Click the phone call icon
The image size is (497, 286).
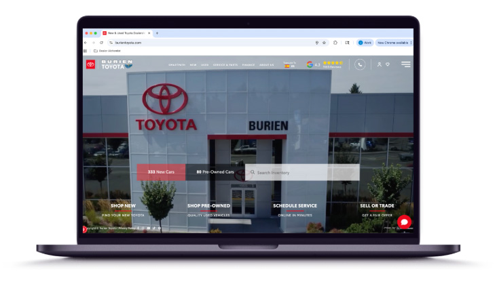pos(360,64)
